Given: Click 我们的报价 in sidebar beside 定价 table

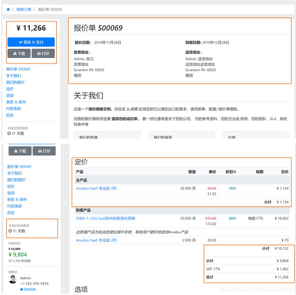Looking at the screenshot, I should point(16,180).
